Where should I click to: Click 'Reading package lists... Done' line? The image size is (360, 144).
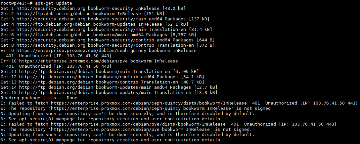coord(39,98)
